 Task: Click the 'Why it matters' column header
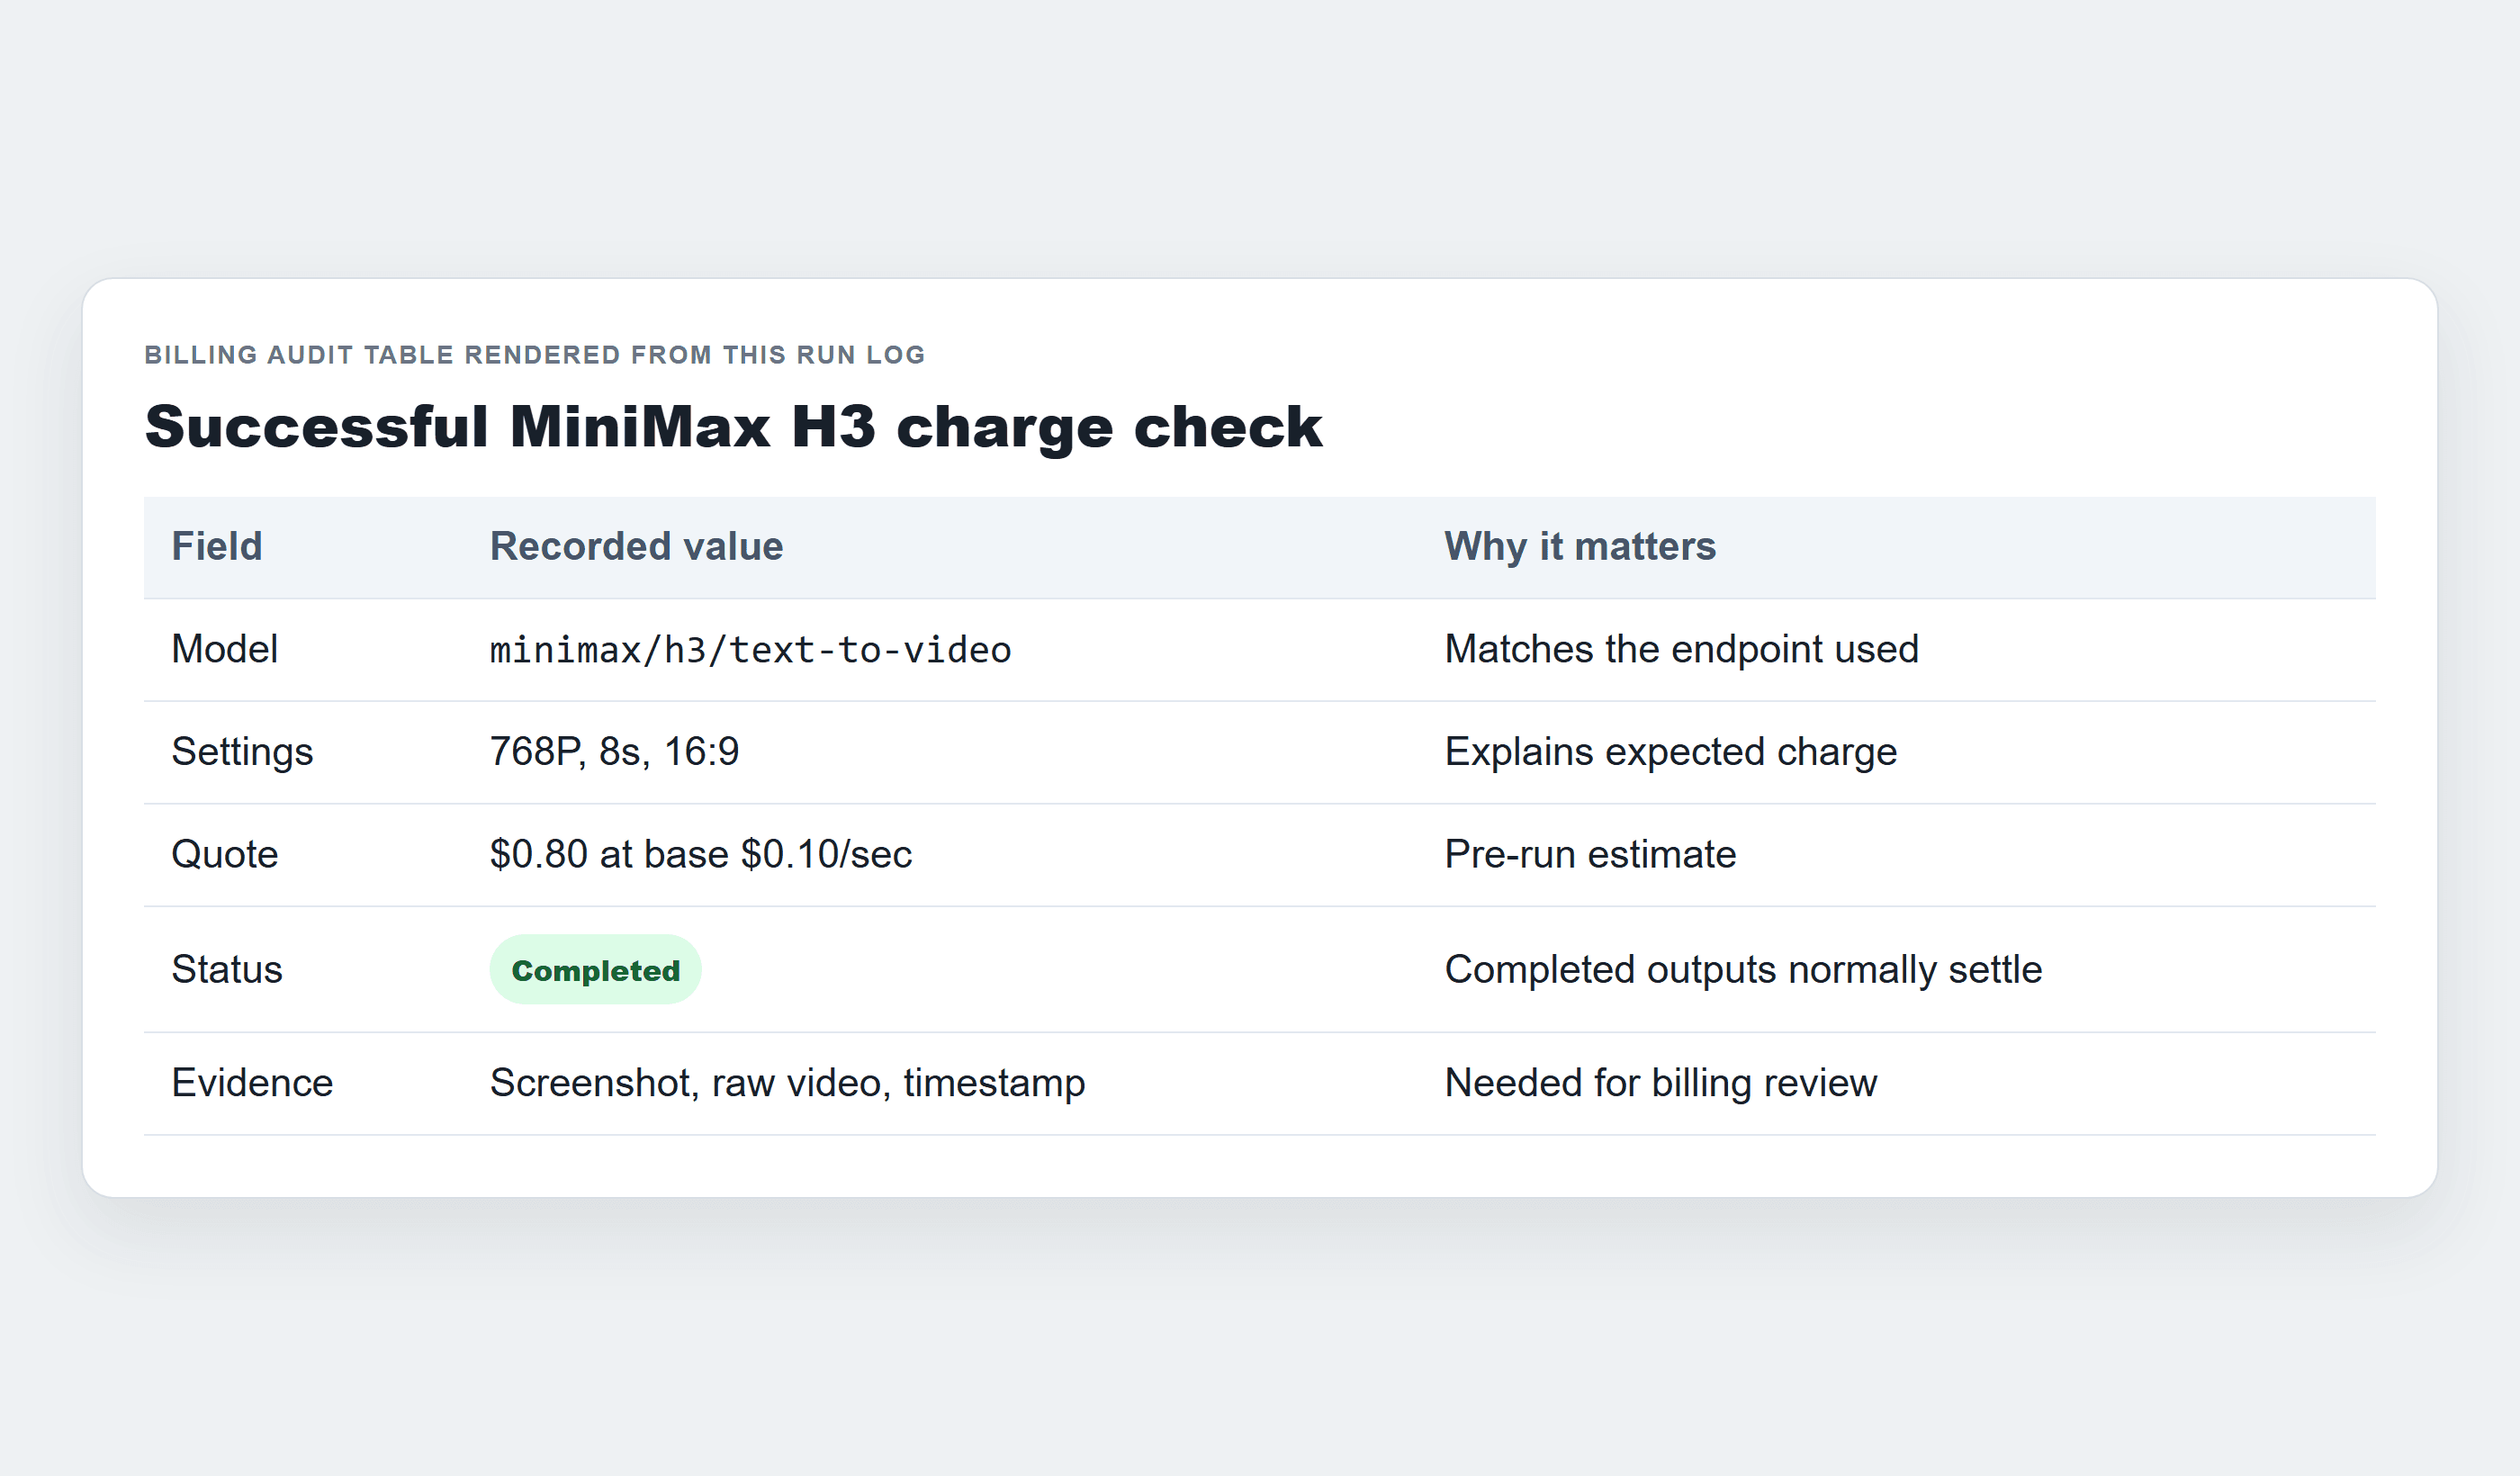point(1580,547)
